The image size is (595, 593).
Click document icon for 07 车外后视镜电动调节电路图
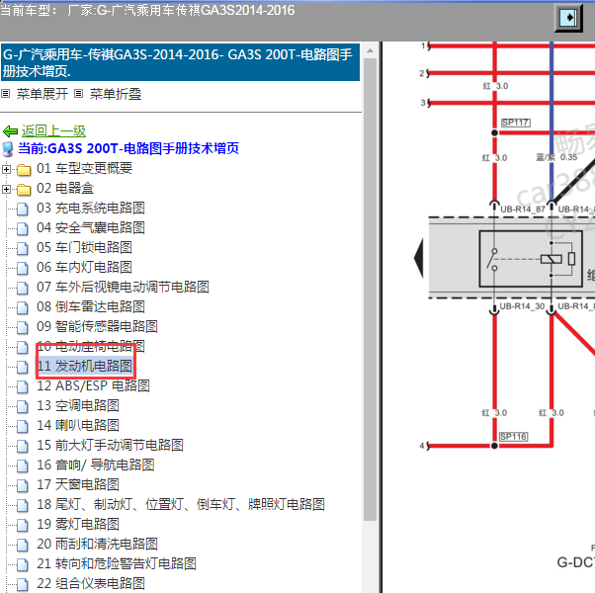tap(23, 288)
